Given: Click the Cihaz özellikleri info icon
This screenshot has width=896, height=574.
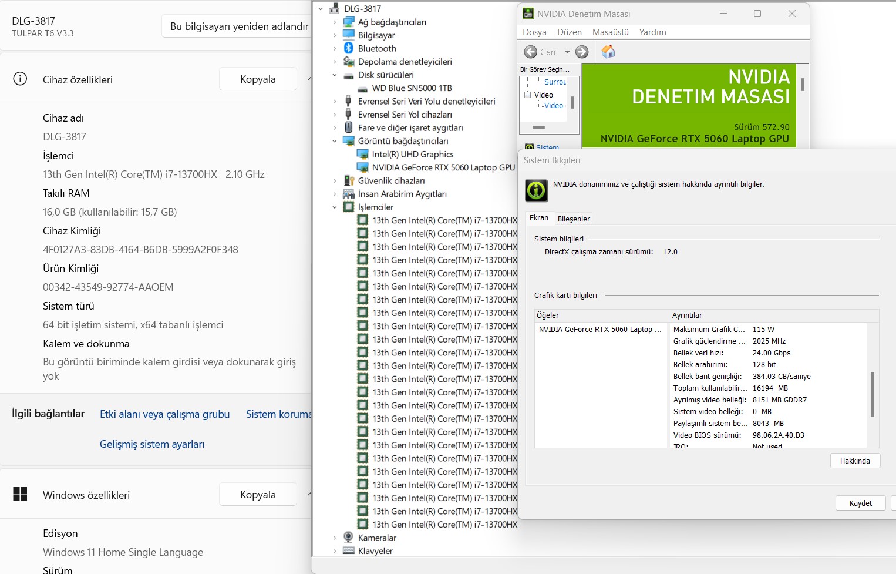Looking at the screenshot, I should point(20,79).
